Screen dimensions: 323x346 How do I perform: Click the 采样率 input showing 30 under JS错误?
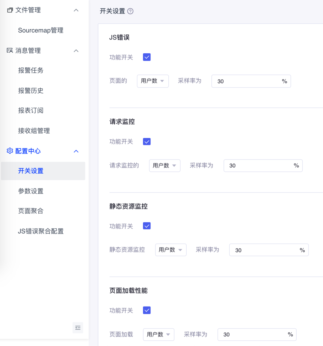[251, 81]
